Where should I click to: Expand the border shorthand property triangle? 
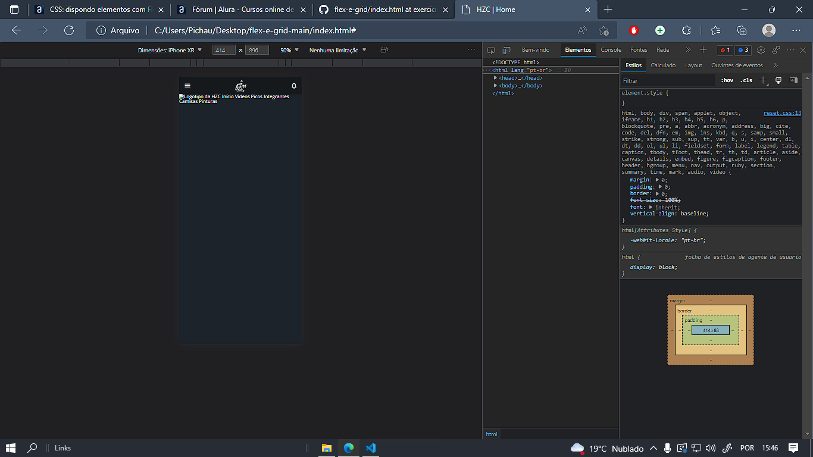coord(657,193)
